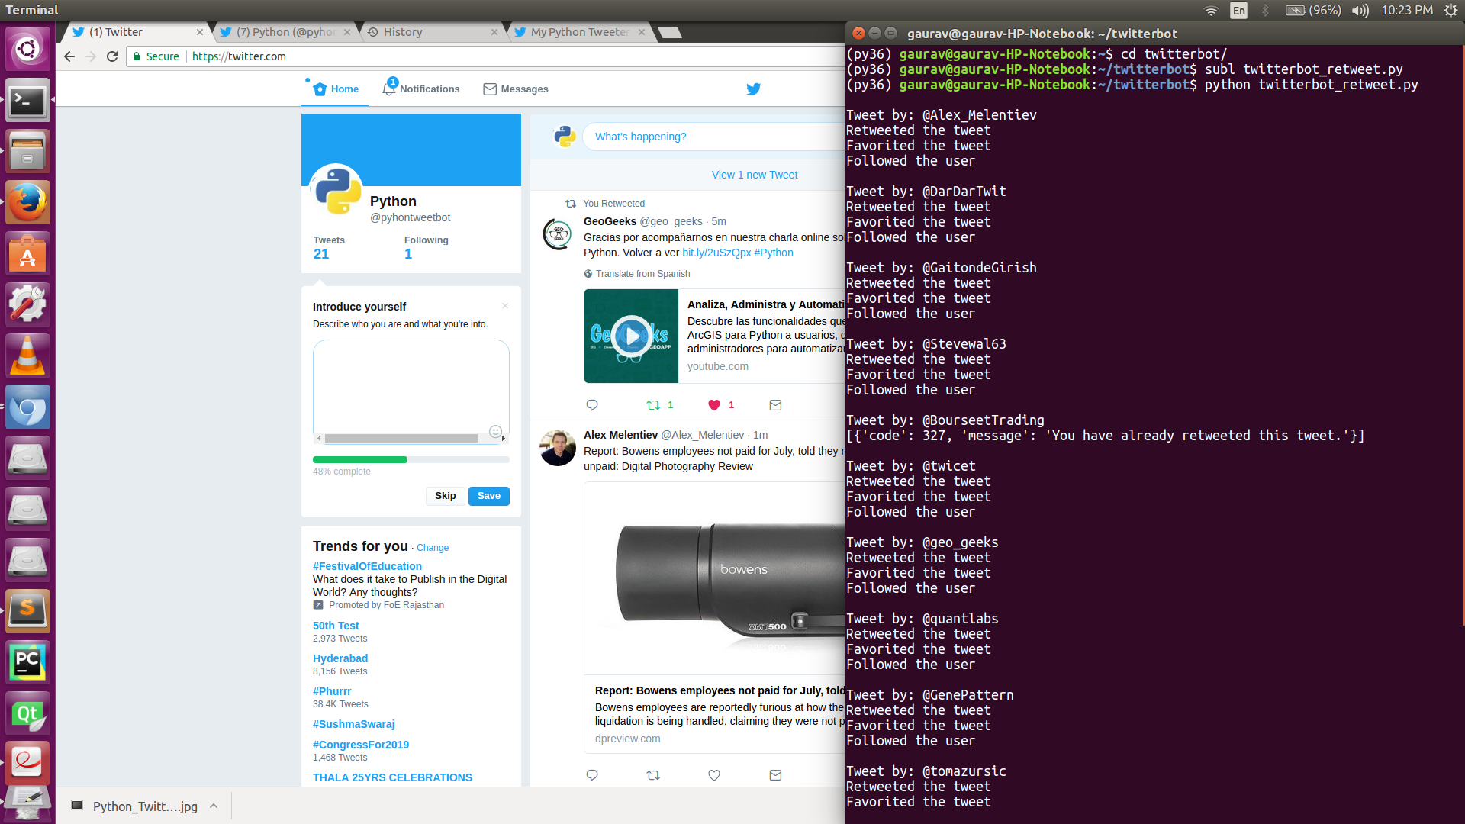Open Qt Creator from the dock

(x=27, y=713)
